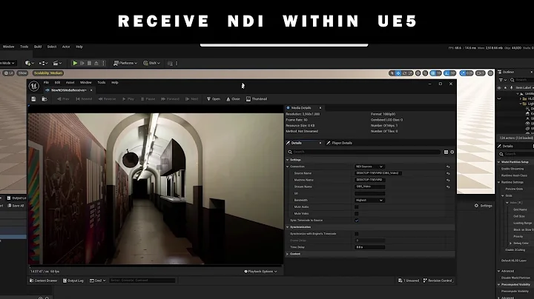Open File menu in media editor window
The image size is (534, 299).
coord(46,83)
